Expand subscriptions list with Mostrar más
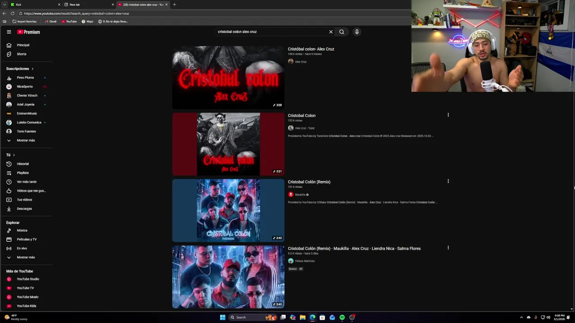575x323 pixels. click(x=26, y=140)
